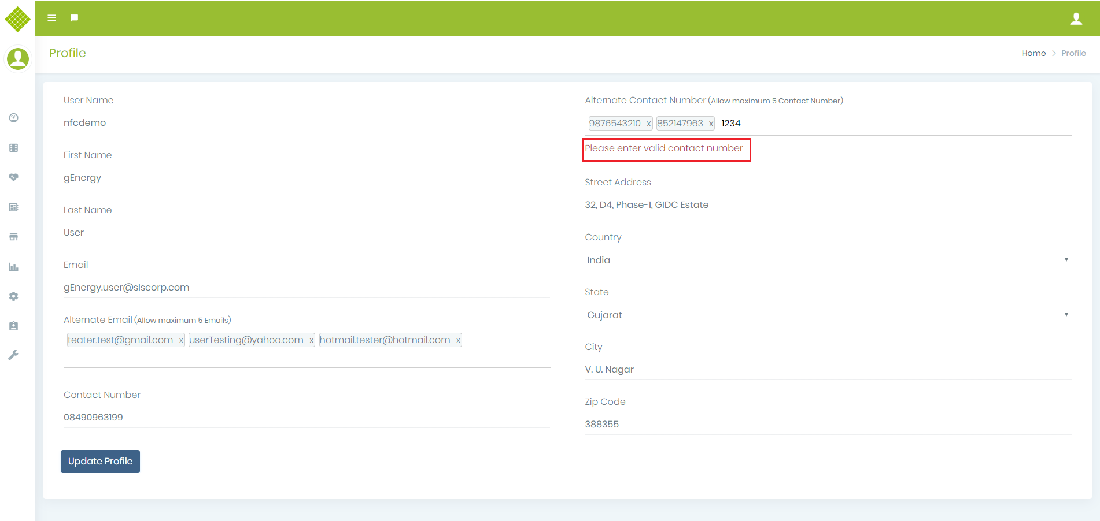Expand the Country dropdown showing India
Viewport: 1100px width, 521px height.
pyautogui.click(x=827, y=260)
